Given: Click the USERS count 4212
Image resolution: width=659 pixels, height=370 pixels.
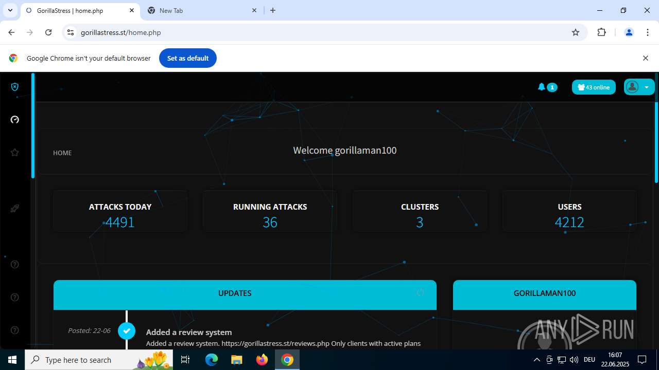Looking at the screenshot, I should (569, 222).
